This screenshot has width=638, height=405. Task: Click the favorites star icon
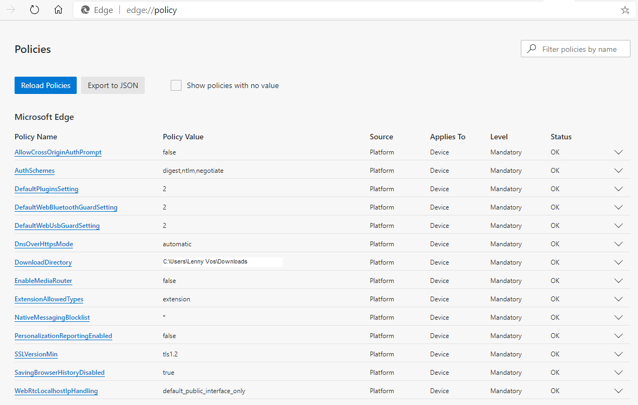point(625,10)
